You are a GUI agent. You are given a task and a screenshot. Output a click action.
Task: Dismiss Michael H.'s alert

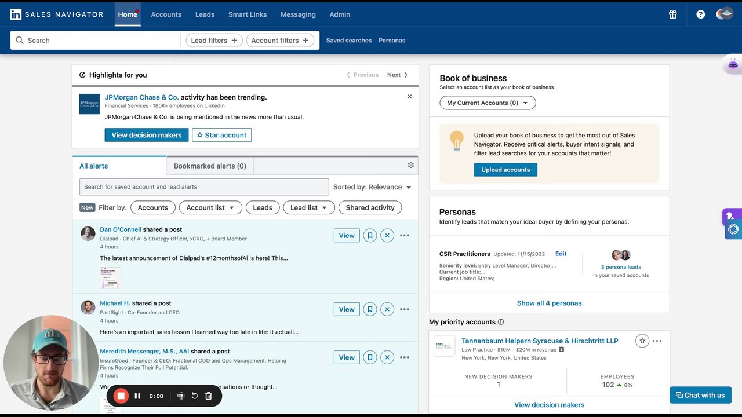point(387,309)
